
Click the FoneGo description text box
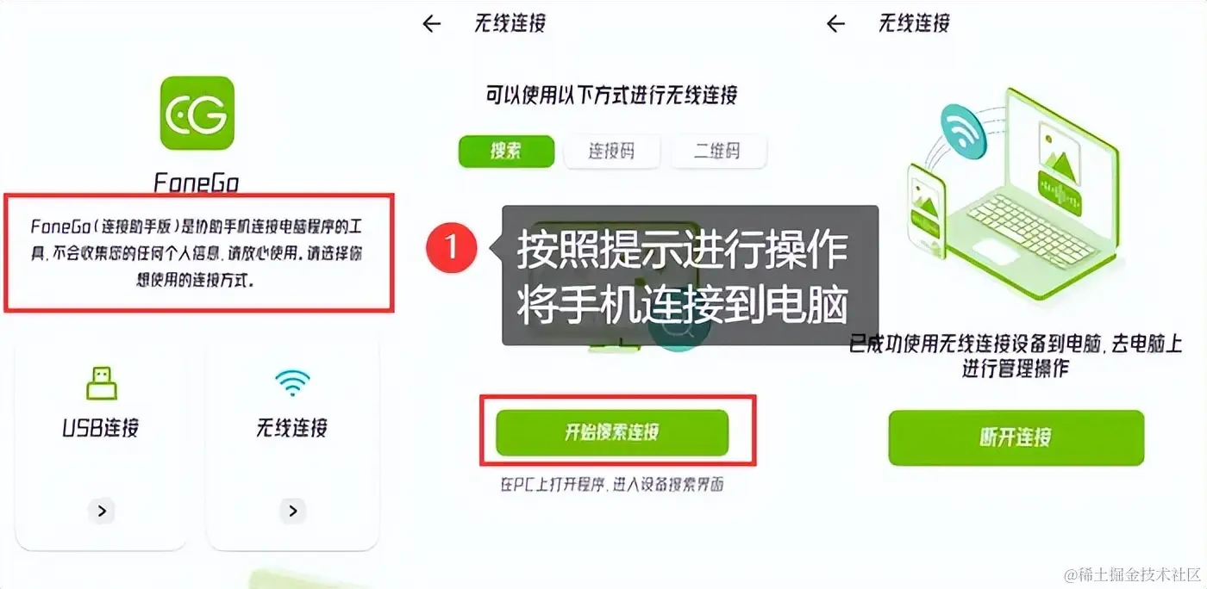click(199, 253)
